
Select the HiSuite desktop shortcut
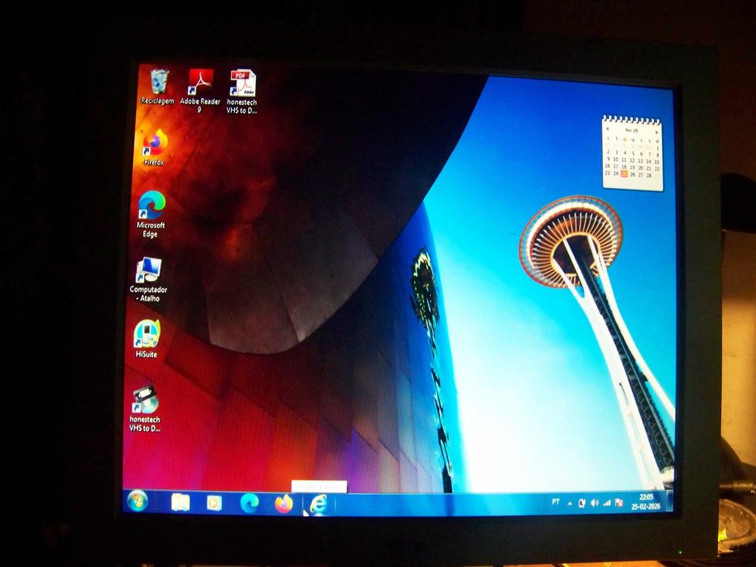pyautogui.click(x=147, y=339)
